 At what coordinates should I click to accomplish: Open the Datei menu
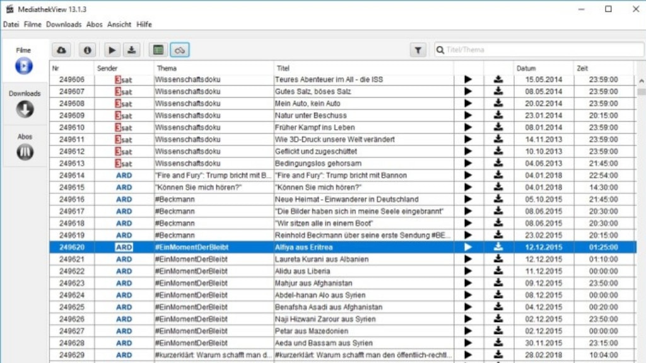(11, 25)
